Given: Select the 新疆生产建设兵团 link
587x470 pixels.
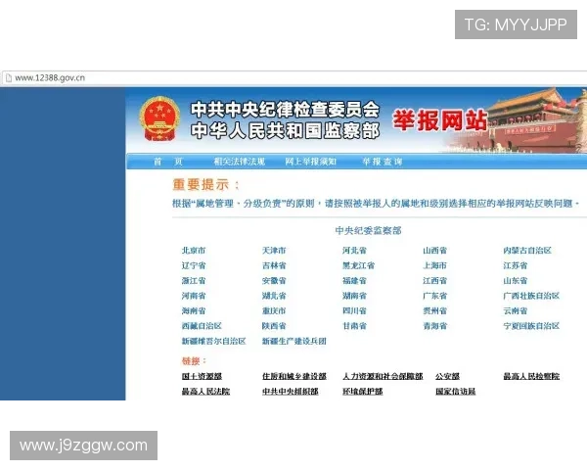Looking at the screenshot, I should (294, 341).
